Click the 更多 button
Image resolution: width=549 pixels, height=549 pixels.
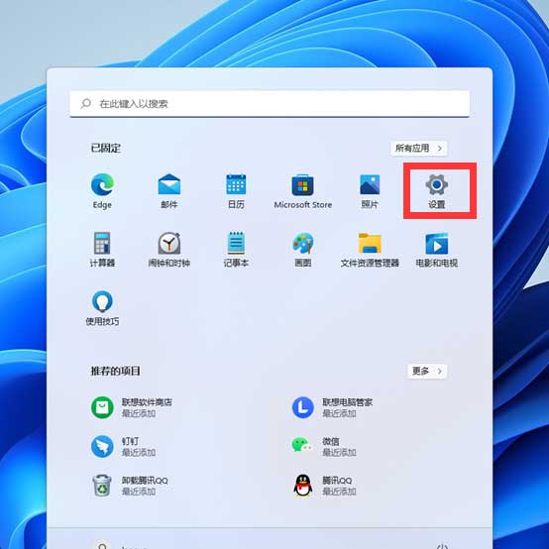[427, 371]
